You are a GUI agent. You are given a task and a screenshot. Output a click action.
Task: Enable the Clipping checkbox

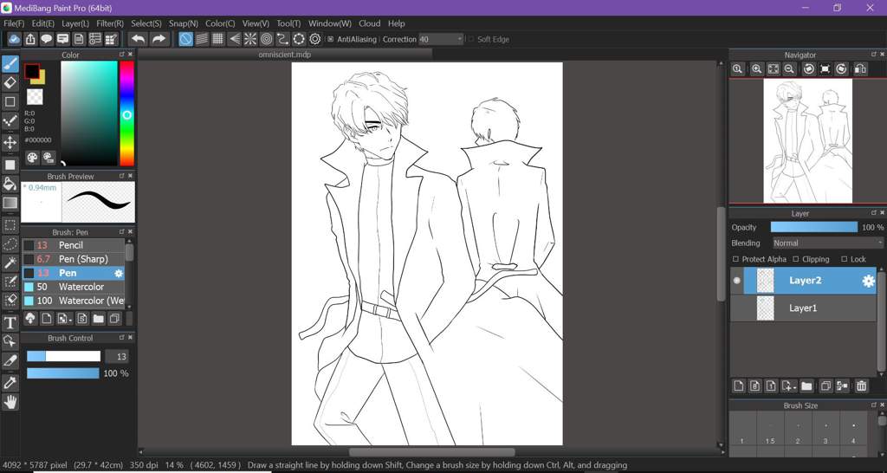pos(795,259)
